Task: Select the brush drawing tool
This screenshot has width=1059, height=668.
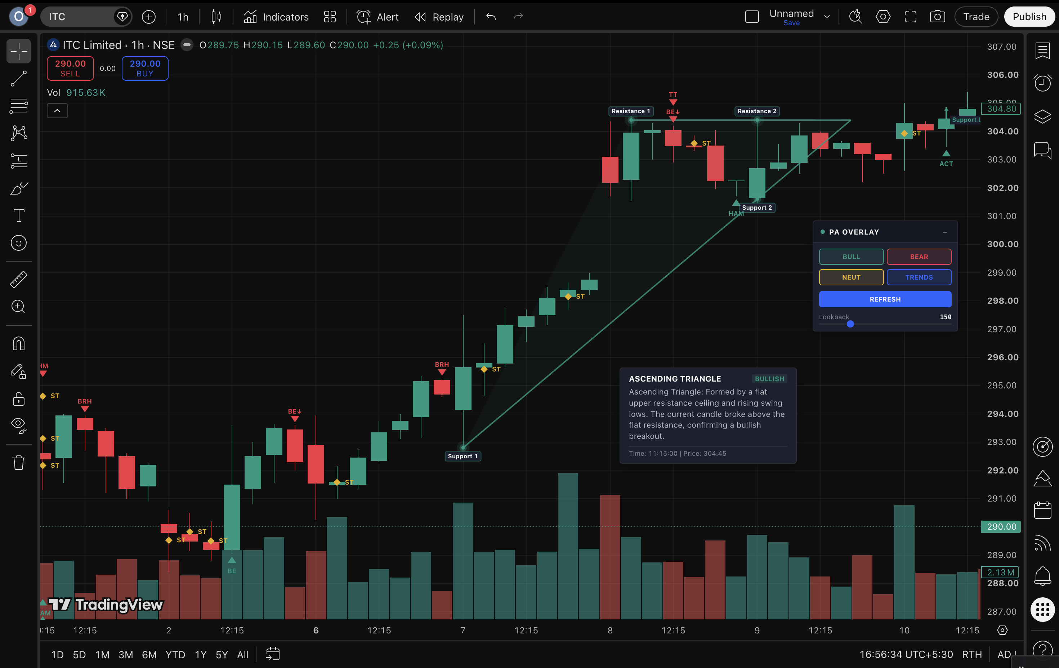Action: 18,188
